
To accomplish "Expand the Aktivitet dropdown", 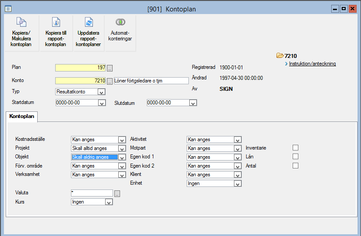I will point(237,140).
